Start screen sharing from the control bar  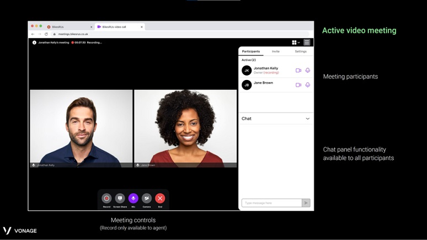click(x=120, y=199)
